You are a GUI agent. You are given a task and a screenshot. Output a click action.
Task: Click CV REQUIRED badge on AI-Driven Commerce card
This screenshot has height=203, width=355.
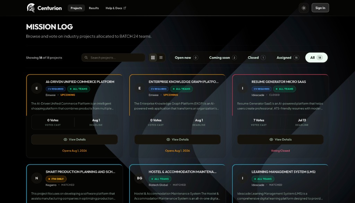pyautogui.click(x=56, y=89)
